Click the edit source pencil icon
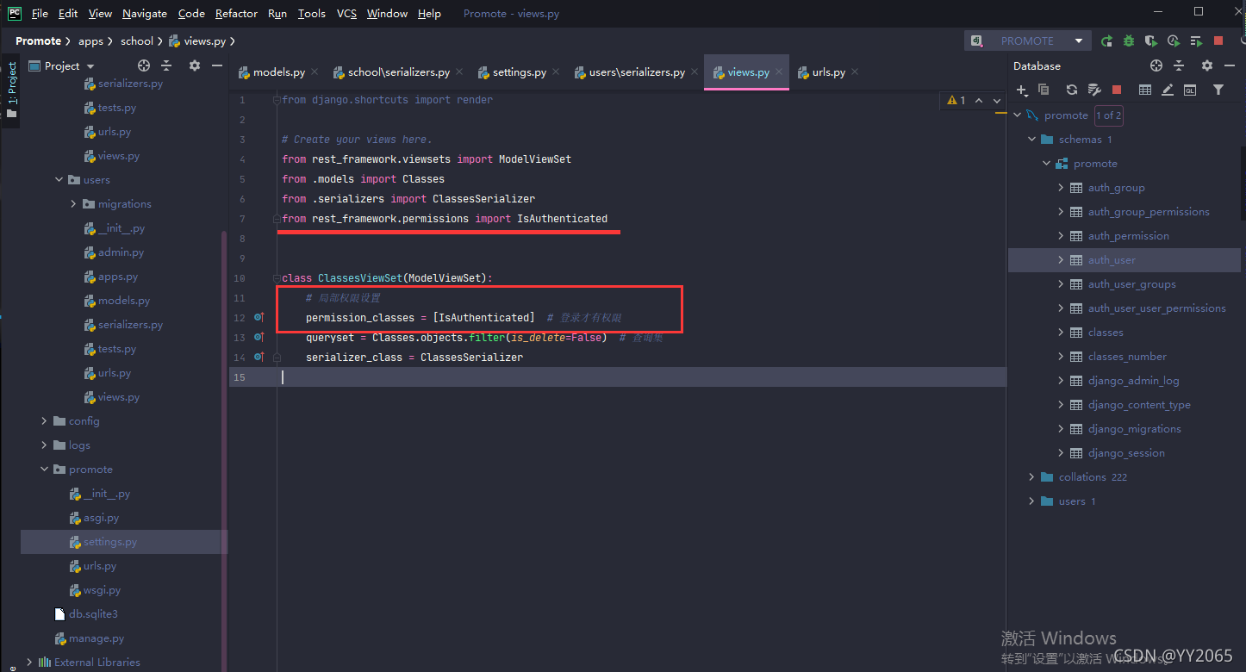1246x672 pixels. (x=1168, y=90)
